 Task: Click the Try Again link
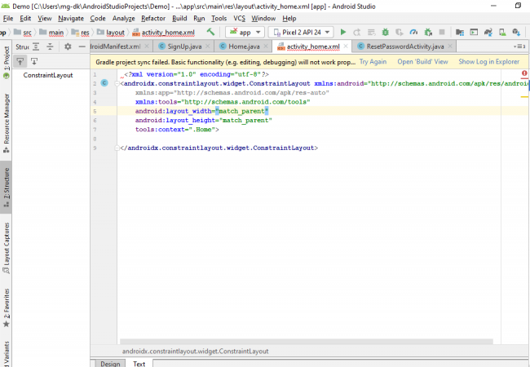tap(373, 61)
